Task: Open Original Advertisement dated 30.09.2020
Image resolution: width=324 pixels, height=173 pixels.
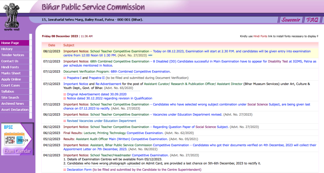Action: [97, 94]
